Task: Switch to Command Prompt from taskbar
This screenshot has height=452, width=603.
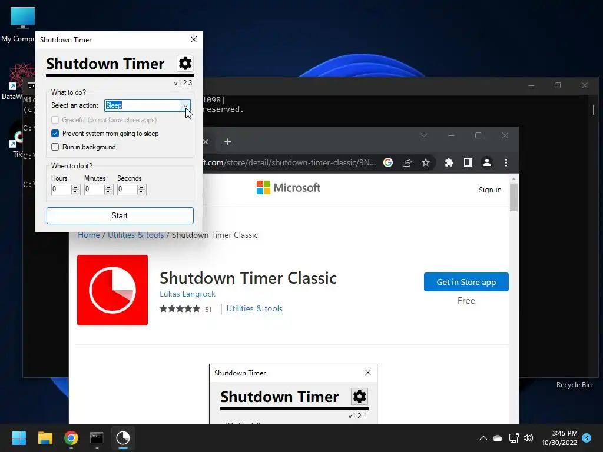Action: point(97,438)
